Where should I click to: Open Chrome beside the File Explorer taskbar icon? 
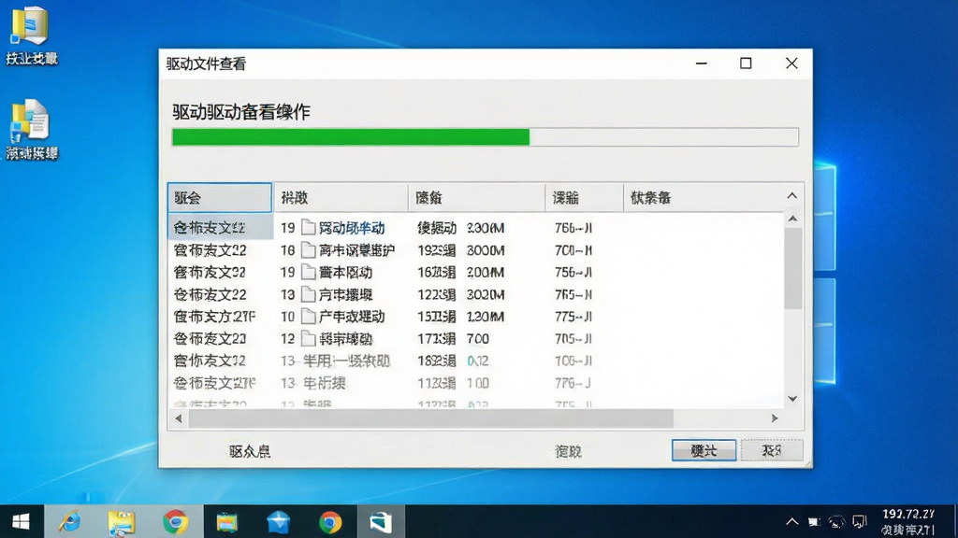tap(175, 522)
